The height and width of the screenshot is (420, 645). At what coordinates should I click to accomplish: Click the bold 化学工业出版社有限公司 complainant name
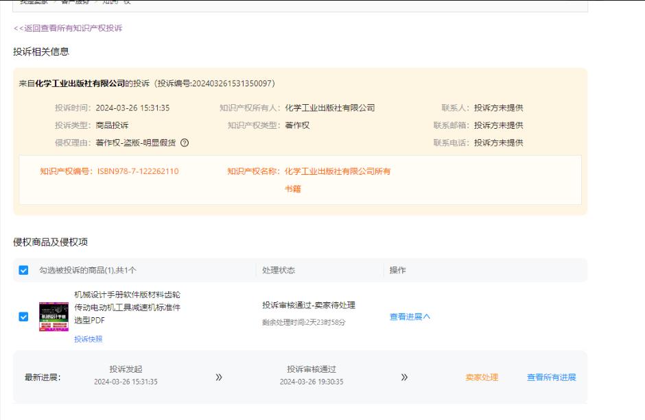[80, 84]
